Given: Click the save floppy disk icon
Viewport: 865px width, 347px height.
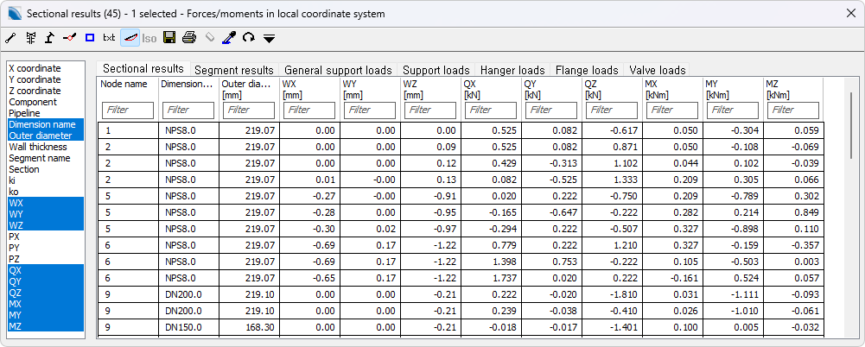Looking at the screenshot, I should 169,38.
